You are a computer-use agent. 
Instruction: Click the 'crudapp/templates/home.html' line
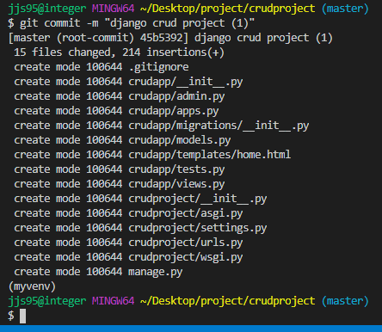pos(152,155)
